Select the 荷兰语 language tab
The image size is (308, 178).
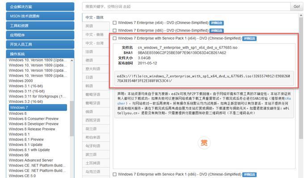[96, 129]
